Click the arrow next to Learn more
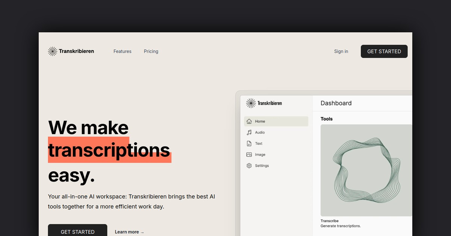 point(142,232)
